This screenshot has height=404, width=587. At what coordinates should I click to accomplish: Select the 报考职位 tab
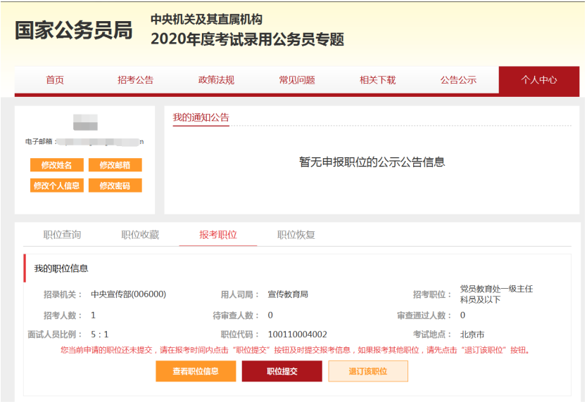218,235
